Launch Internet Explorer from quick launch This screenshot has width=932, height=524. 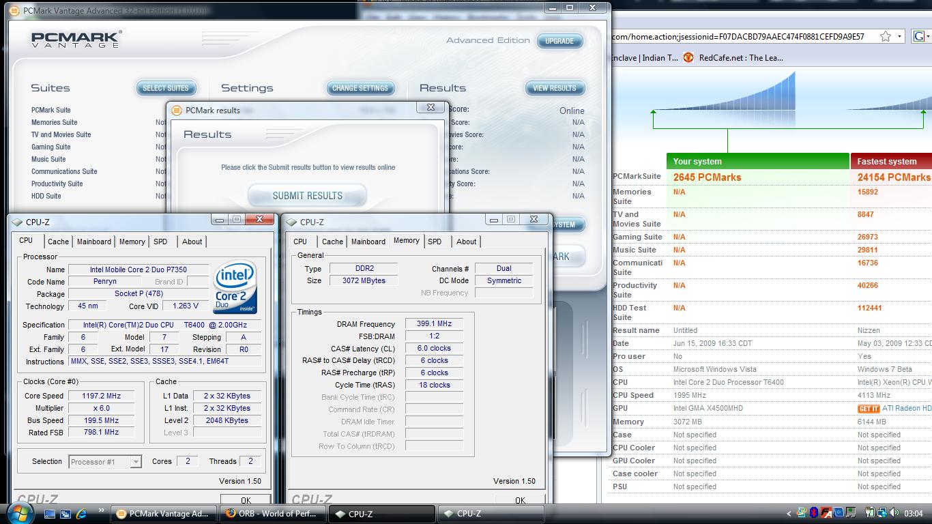coord(82,513)
